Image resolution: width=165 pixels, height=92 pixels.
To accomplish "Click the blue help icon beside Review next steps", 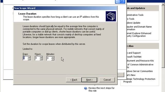I will point(86,88).
